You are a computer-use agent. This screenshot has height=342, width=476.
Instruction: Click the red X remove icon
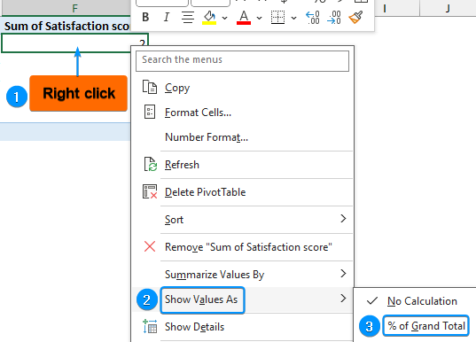[x=150, y=246]
